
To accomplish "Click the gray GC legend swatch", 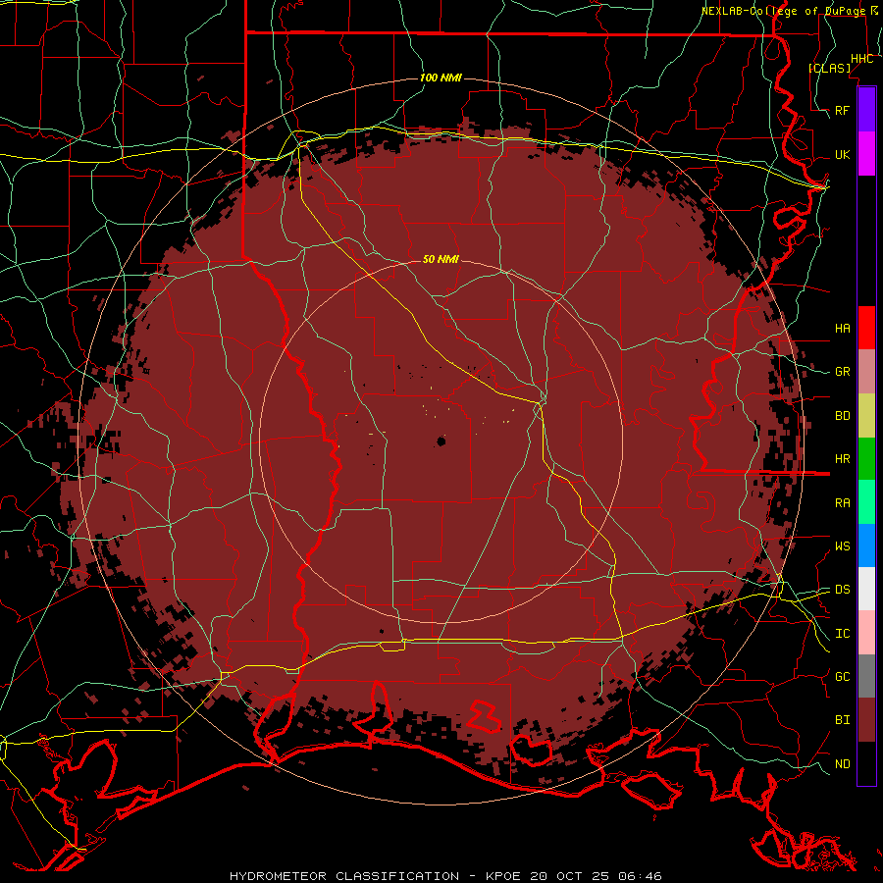I will pos(866,676).
